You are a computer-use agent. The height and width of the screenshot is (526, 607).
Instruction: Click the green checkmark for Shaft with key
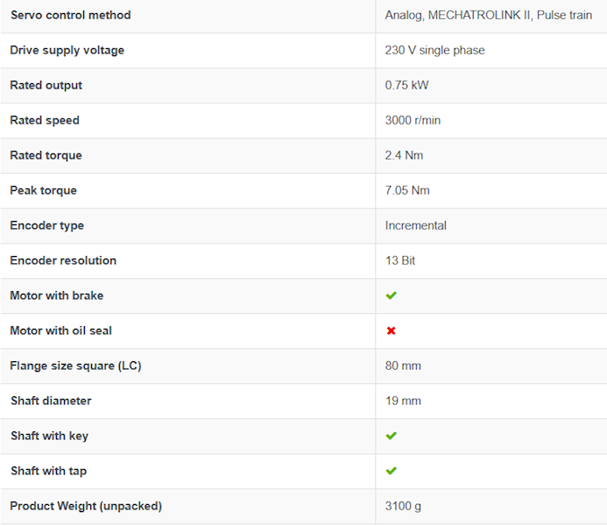click(391, 436)
